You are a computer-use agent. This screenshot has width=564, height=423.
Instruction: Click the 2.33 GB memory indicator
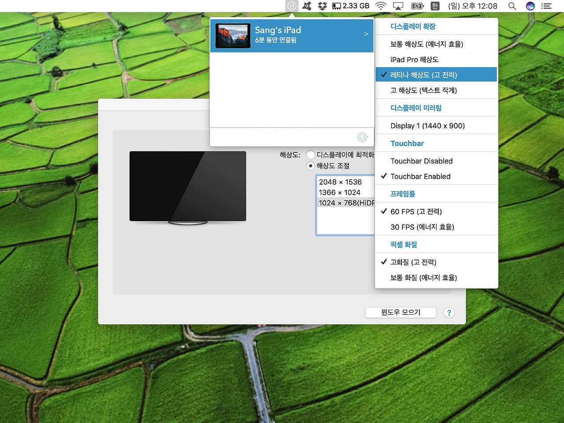pos(351,6)
